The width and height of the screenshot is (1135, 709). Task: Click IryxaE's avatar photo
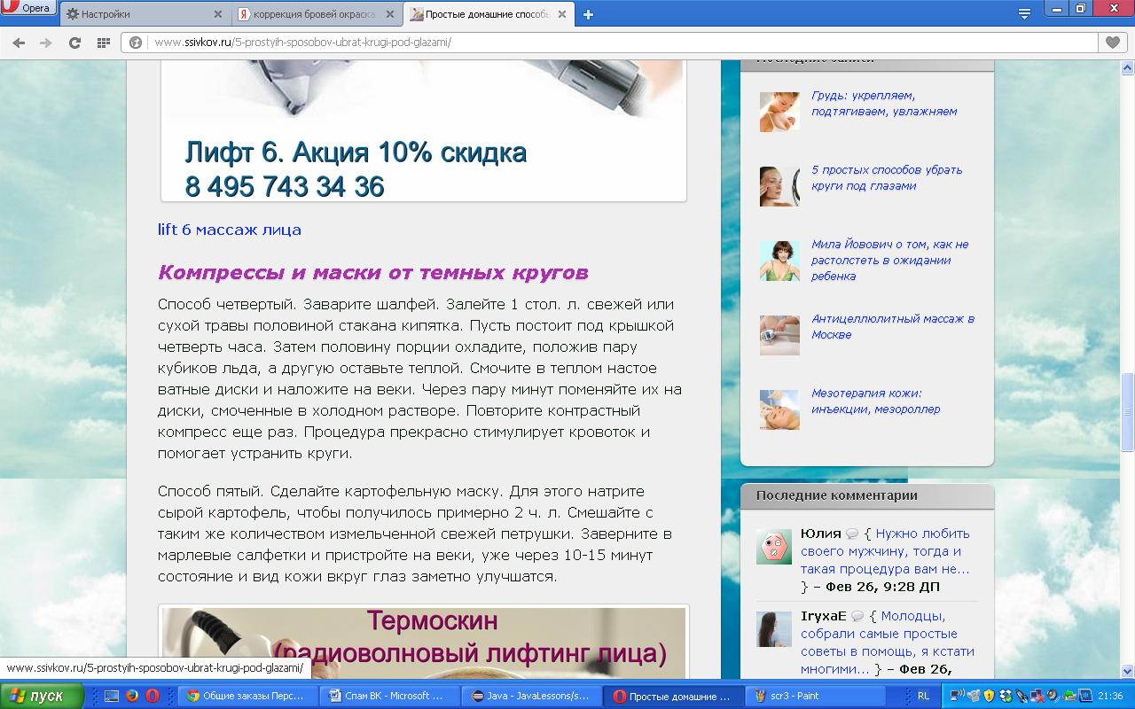pos(773,629)
